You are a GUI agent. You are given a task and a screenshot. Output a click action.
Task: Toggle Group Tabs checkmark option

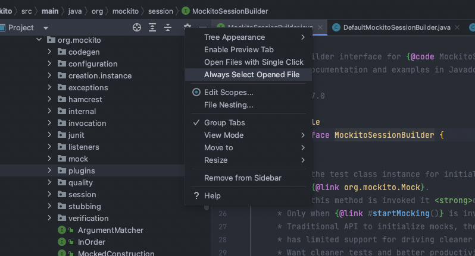pos(248,123)
